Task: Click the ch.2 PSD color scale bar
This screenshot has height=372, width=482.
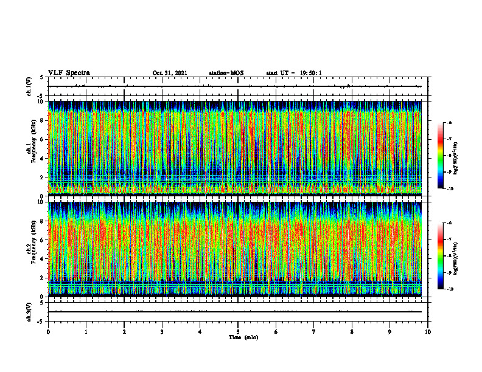Action: coord(440,256)
